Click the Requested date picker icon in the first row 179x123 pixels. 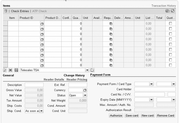click(111, 24)
